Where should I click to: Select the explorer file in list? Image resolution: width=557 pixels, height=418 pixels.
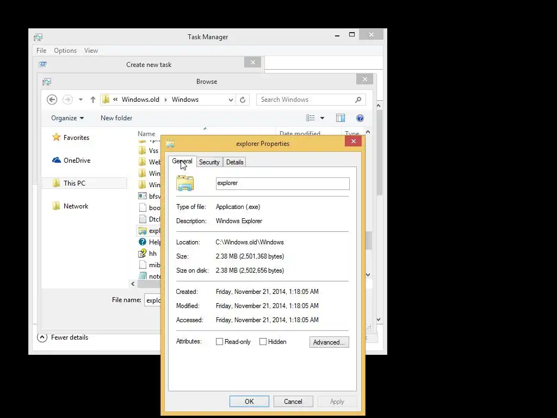pyautogui.click(x=149, y=231)
